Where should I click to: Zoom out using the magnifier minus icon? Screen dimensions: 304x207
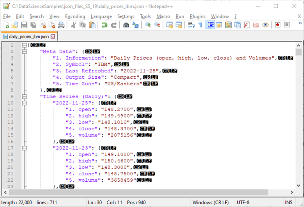tap(157, 25)
